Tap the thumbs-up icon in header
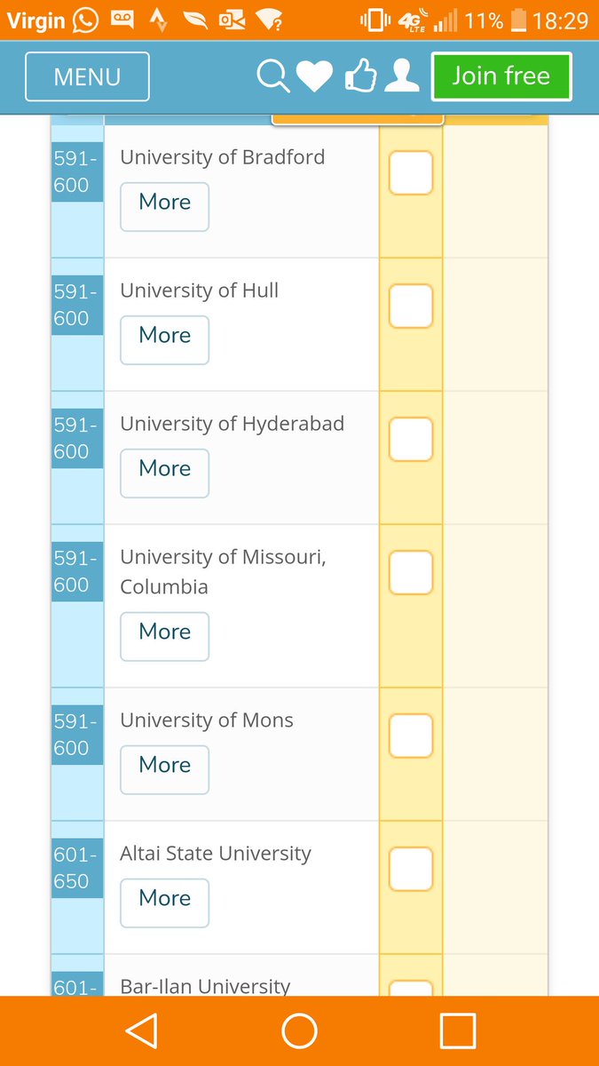This screenshot has height=1066, width=599. (x=359, y=76)
